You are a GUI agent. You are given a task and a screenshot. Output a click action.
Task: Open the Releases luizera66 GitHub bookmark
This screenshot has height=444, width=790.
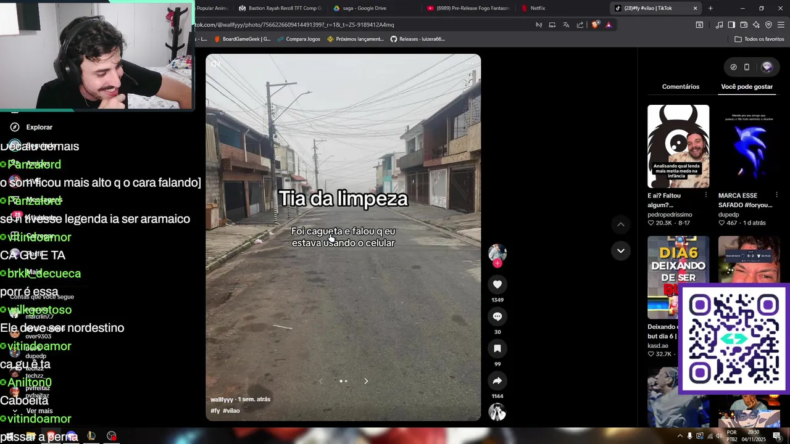(x=418, y=39)
